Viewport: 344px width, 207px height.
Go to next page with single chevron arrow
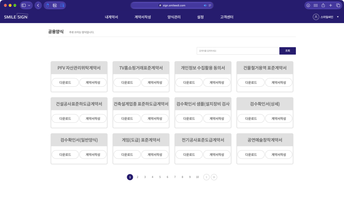[206, 177]
